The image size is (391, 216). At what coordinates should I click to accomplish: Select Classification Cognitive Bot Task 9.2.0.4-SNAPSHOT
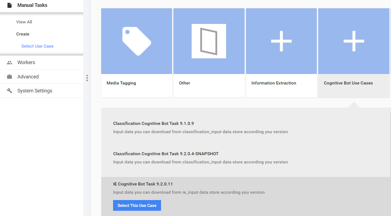click(x=166, y=154)
